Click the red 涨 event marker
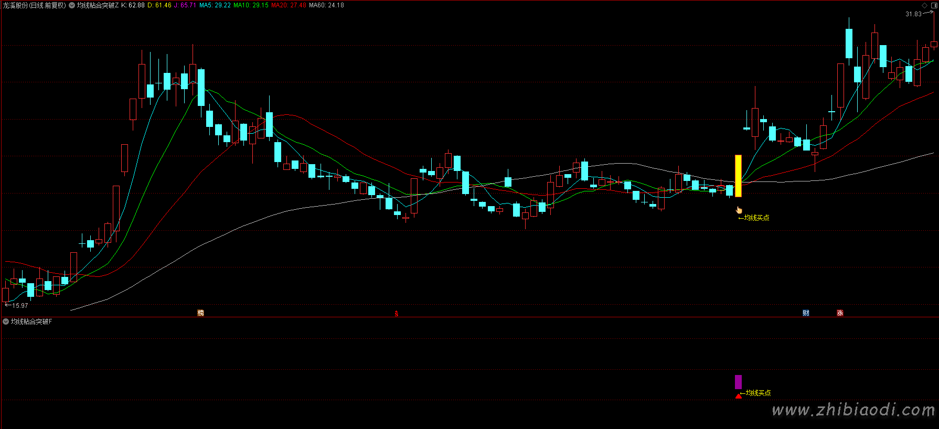Viewport: 939px width, 429px height. tap(840, 313)
